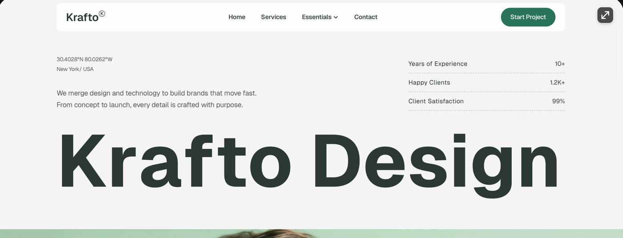This screenshot has height=238, width=623.
Task: Select the Happy Clients stat row
Action: [x=486, y=83]
